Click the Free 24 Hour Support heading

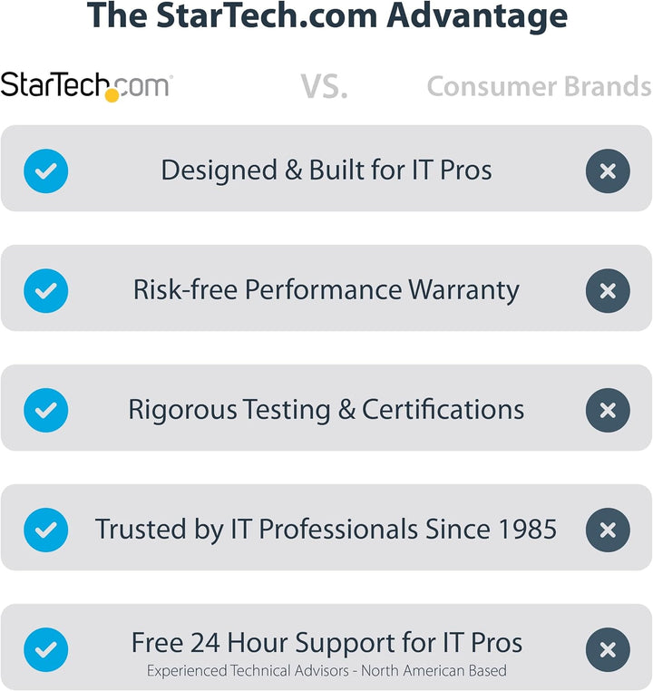[326, 643]
